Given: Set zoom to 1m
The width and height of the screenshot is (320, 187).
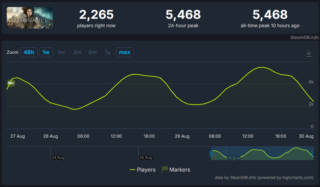Looking at the screenshot, I should click(61, 52).
